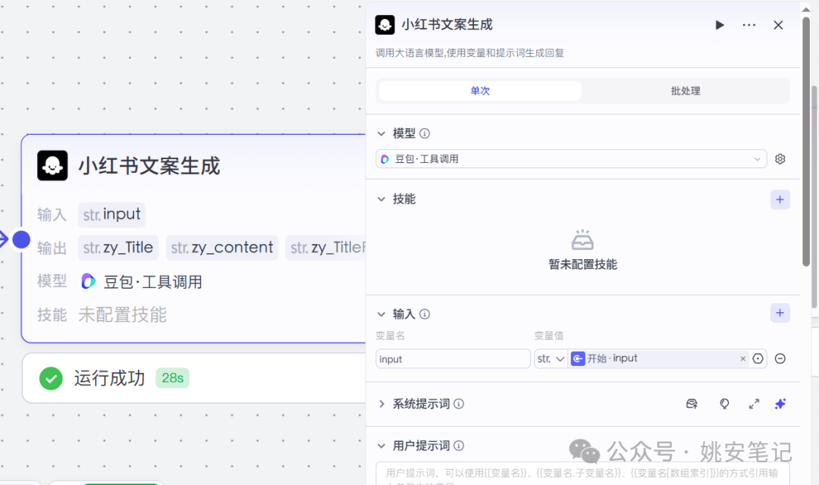Click the str.input tag on the node
The image size is (819, 485).
(x=111, y=214)
